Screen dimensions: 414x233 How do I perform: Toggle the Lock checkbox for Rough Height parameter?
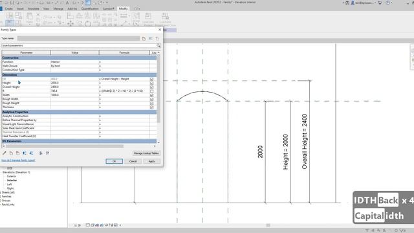pos(151,103)
